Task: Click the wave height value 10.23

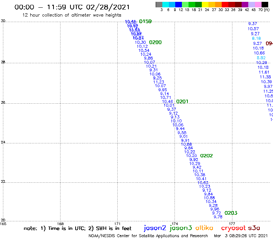Action: coord(205,186)
